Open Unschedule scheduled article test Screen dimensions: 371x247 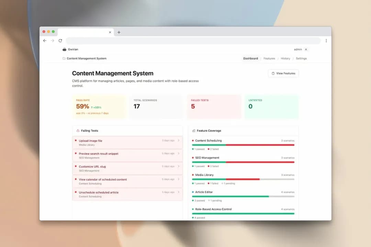coord(127,194)
